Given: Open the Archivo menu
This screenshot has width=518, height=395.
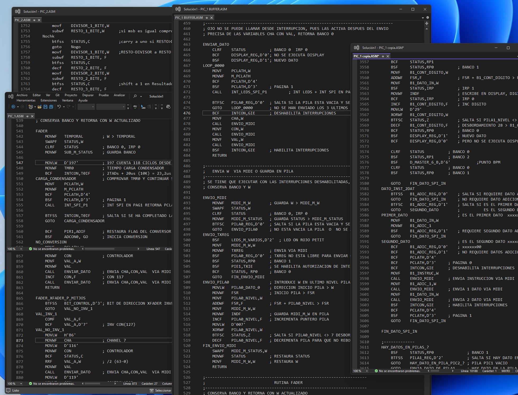Looking at the screenshot, I should 22,95.
